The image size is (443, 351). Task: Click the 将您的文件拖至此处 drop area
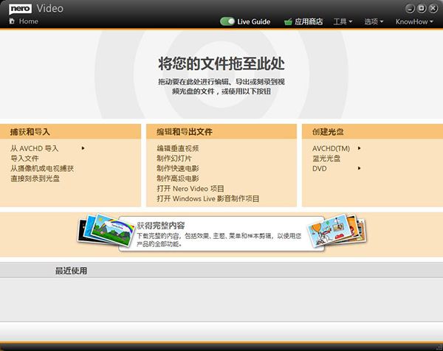221,74
